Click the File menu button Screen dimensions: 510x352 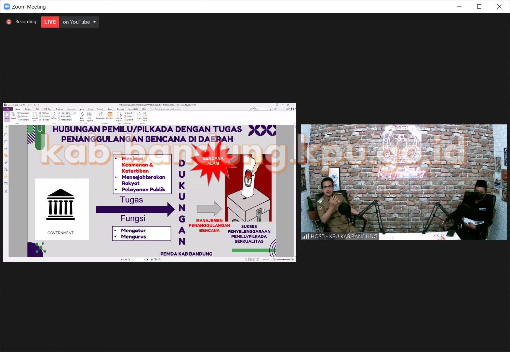coord(8,109)
